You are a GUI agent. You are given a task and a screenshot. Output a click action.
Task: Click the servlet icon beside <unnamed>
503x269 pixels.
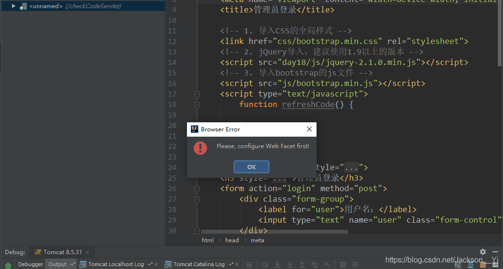(23, 6)
